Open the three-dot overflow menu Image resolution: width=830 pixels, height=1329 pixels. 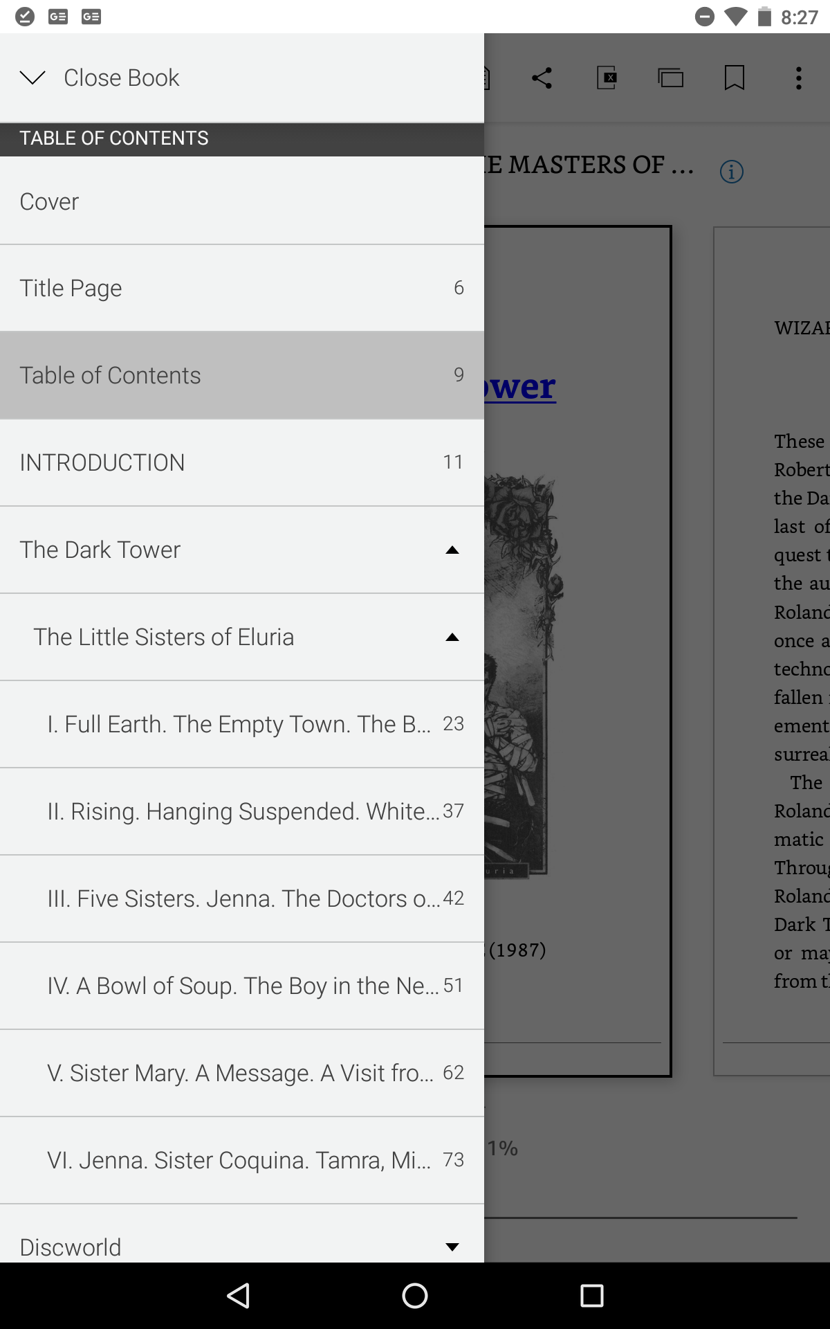[798, 78]
